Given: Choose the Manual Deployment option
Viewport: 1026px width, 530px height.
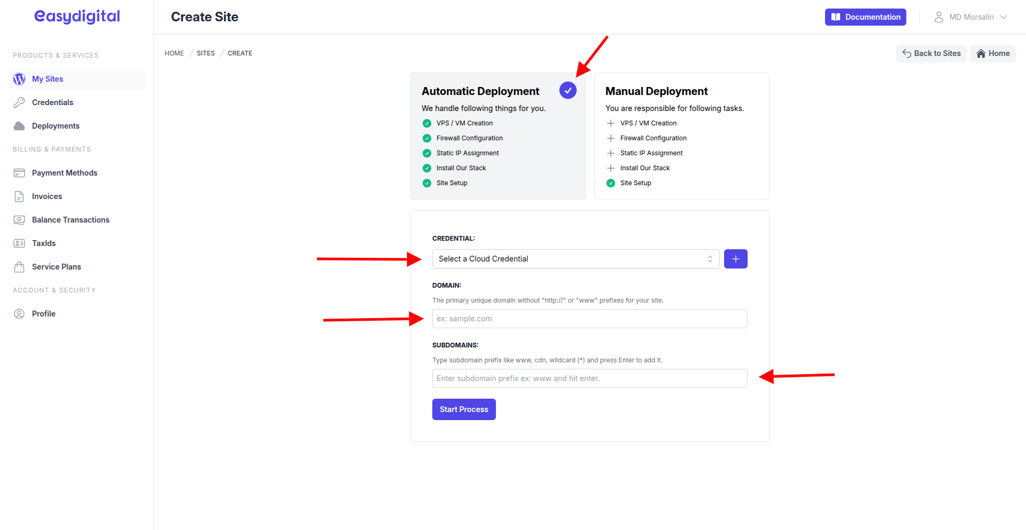Looking at the screenshot, I should pos(656,91).
